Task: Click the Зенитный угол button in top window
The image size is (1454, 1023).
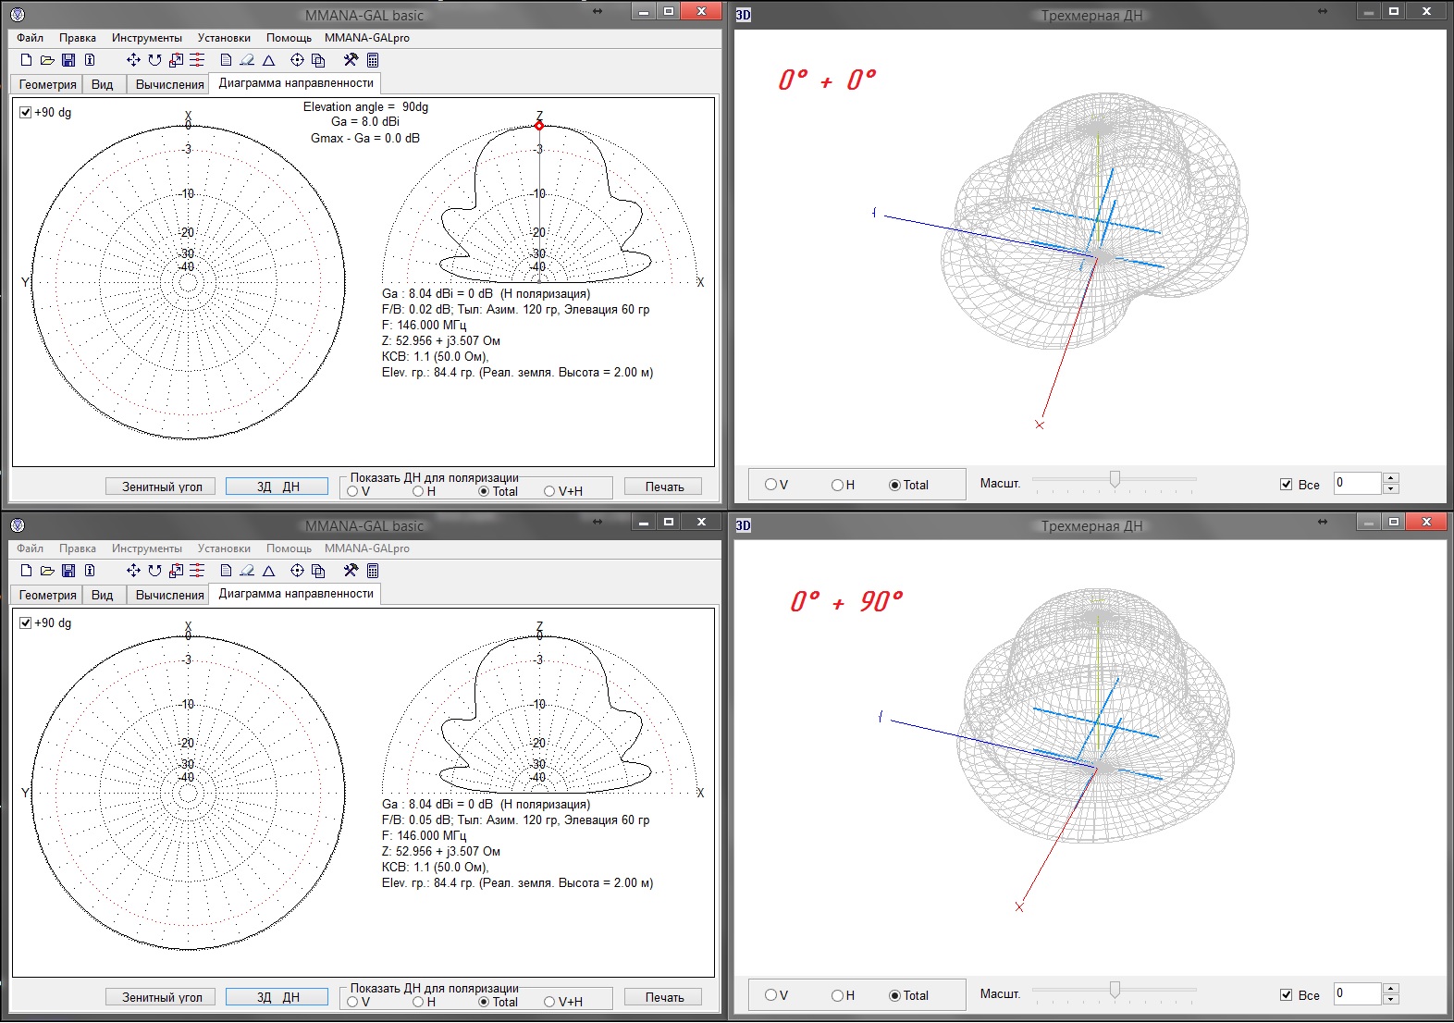Action: point(162,487)
